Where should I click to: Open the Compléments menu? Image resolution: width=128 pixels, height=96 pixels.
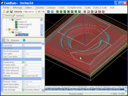[74, 8]
